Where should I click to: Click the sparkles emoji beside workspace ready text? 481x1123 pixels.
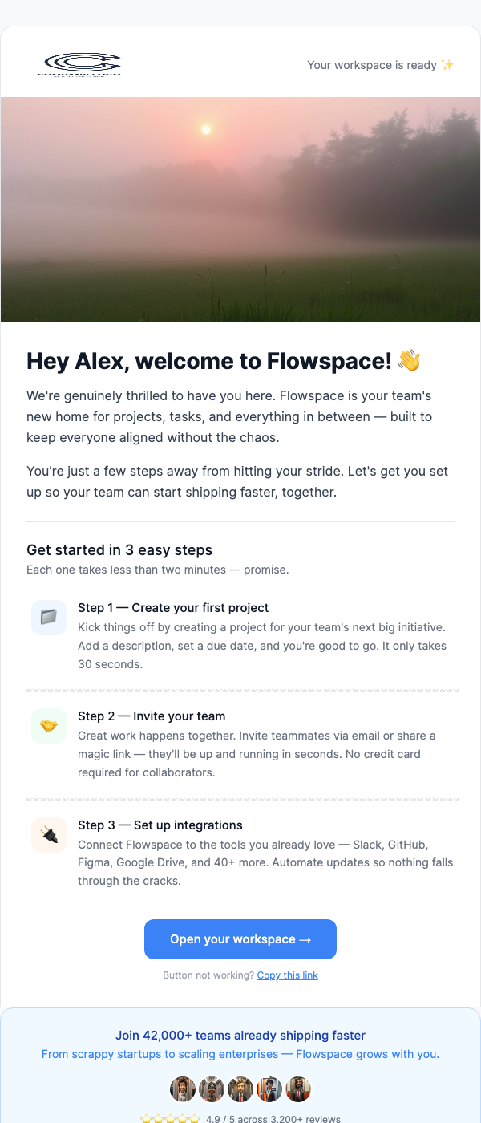click(448, 64)
